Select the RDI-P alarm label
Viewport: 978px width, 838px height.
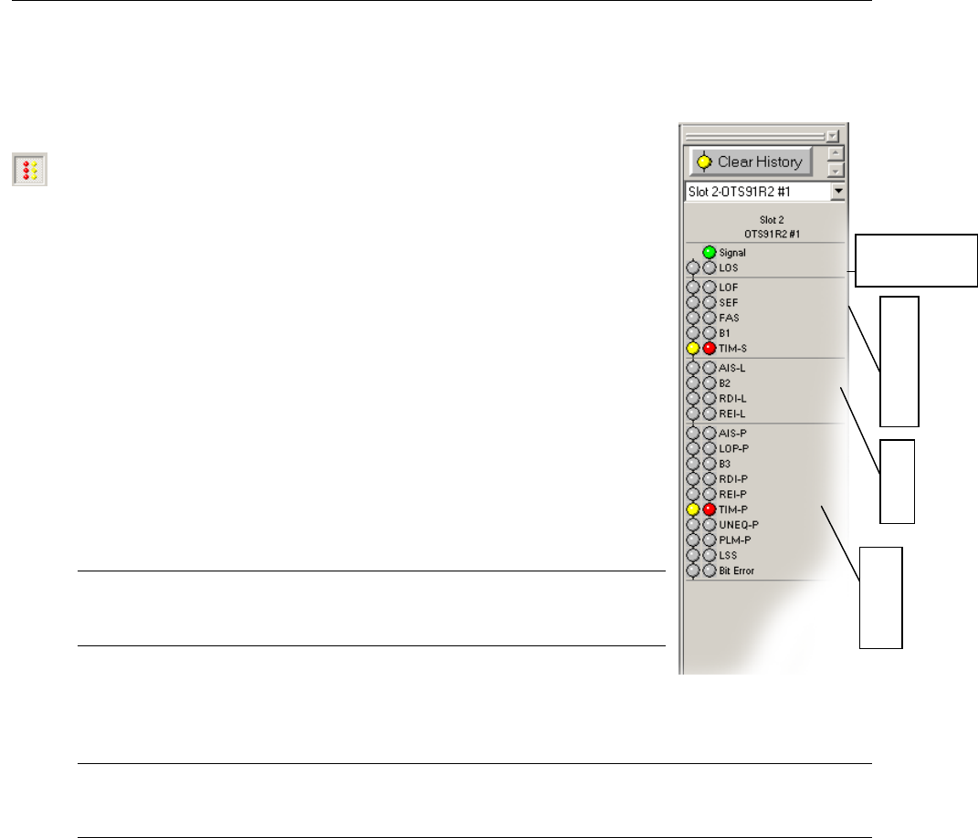733,479
